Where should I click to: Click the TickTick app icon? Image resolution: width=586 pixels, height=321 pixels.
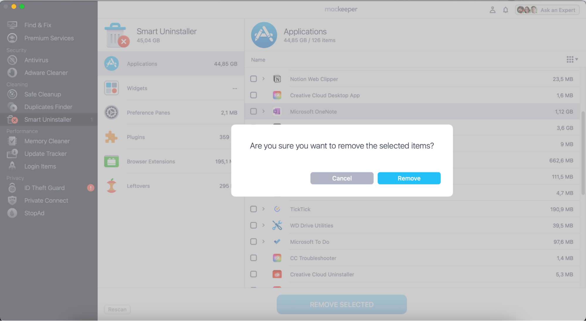[277, 209]
